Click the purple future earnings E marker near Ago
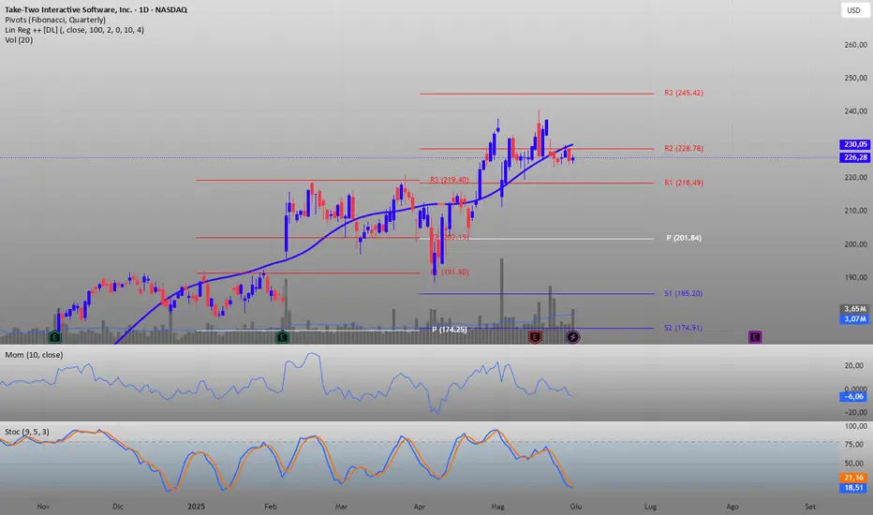The width and height of the screenshot is (873, 515). tap(755, 337)
